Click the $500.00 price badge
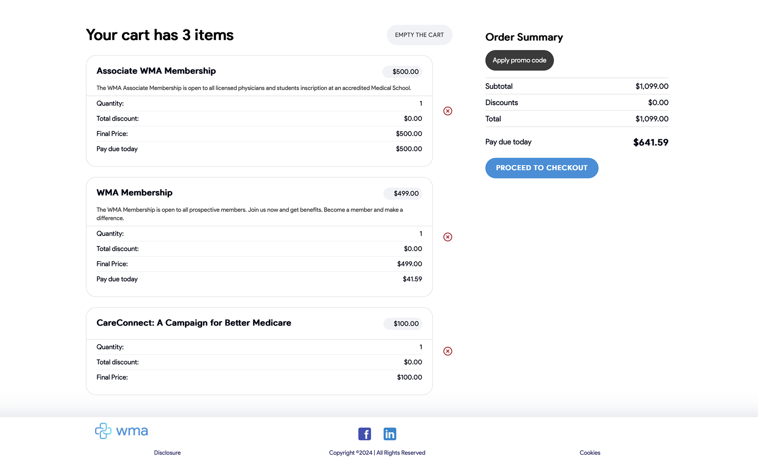 (402, 72)
